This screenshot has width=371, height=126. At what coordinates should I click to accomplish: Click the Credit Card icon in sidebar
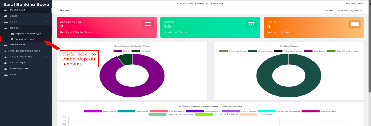[x=6, y=45]
